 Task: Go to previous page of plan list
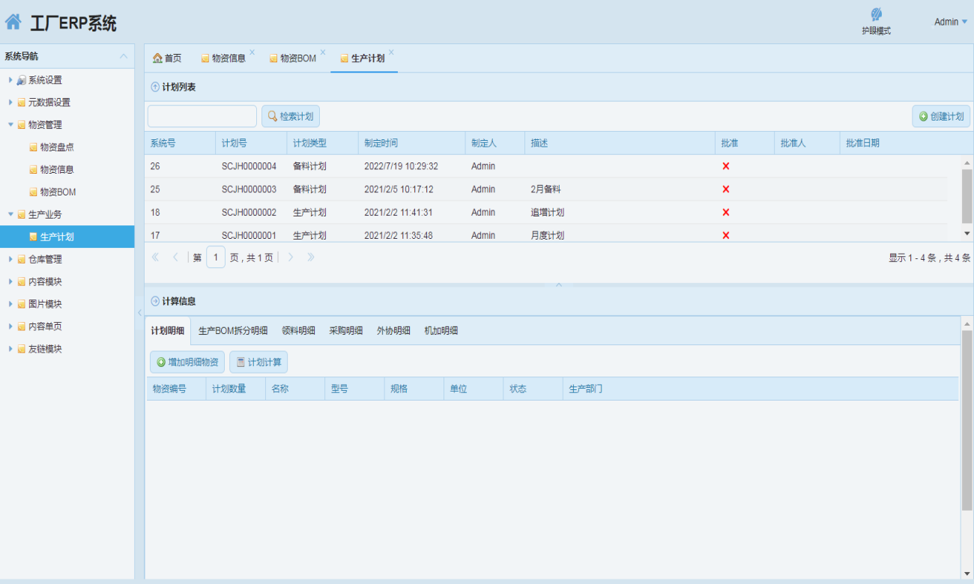coord(176,258)
